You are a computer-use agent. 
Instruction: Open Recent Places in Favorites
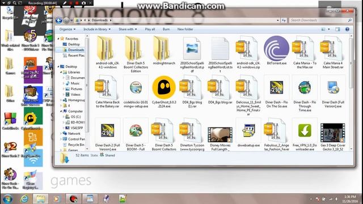(x=74, y=56)
